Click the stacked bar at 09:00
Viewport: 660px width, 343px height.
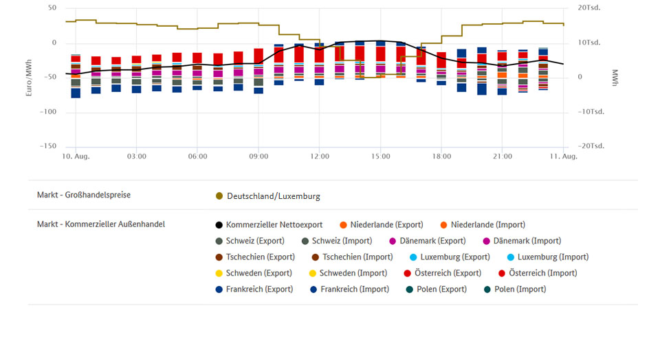258,71
